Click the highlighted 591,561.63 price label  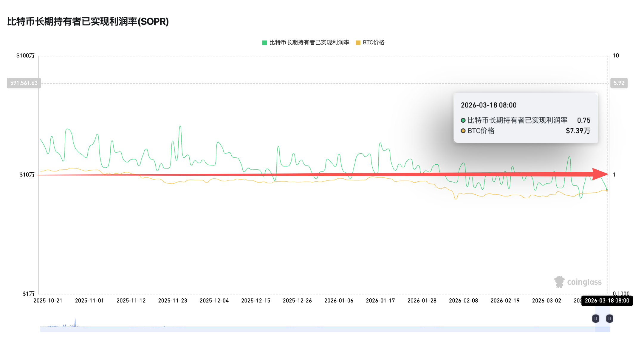[24, 83]
